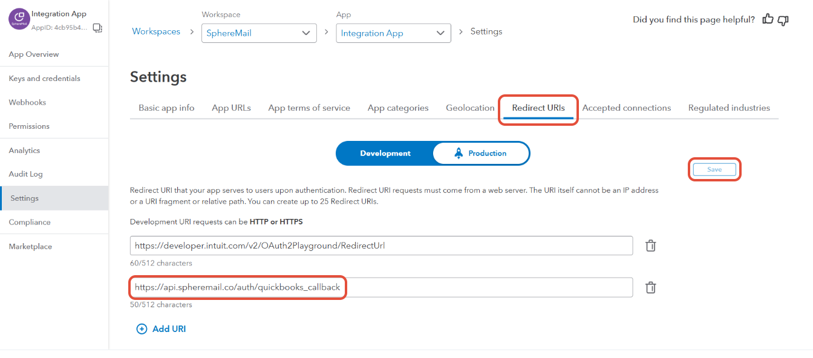Click the AppID text in sidebar header
813x358 pixels.
point(59,28)
